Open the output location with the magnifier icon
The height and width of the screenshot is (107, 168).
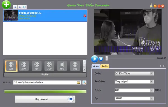pos(84,82)
